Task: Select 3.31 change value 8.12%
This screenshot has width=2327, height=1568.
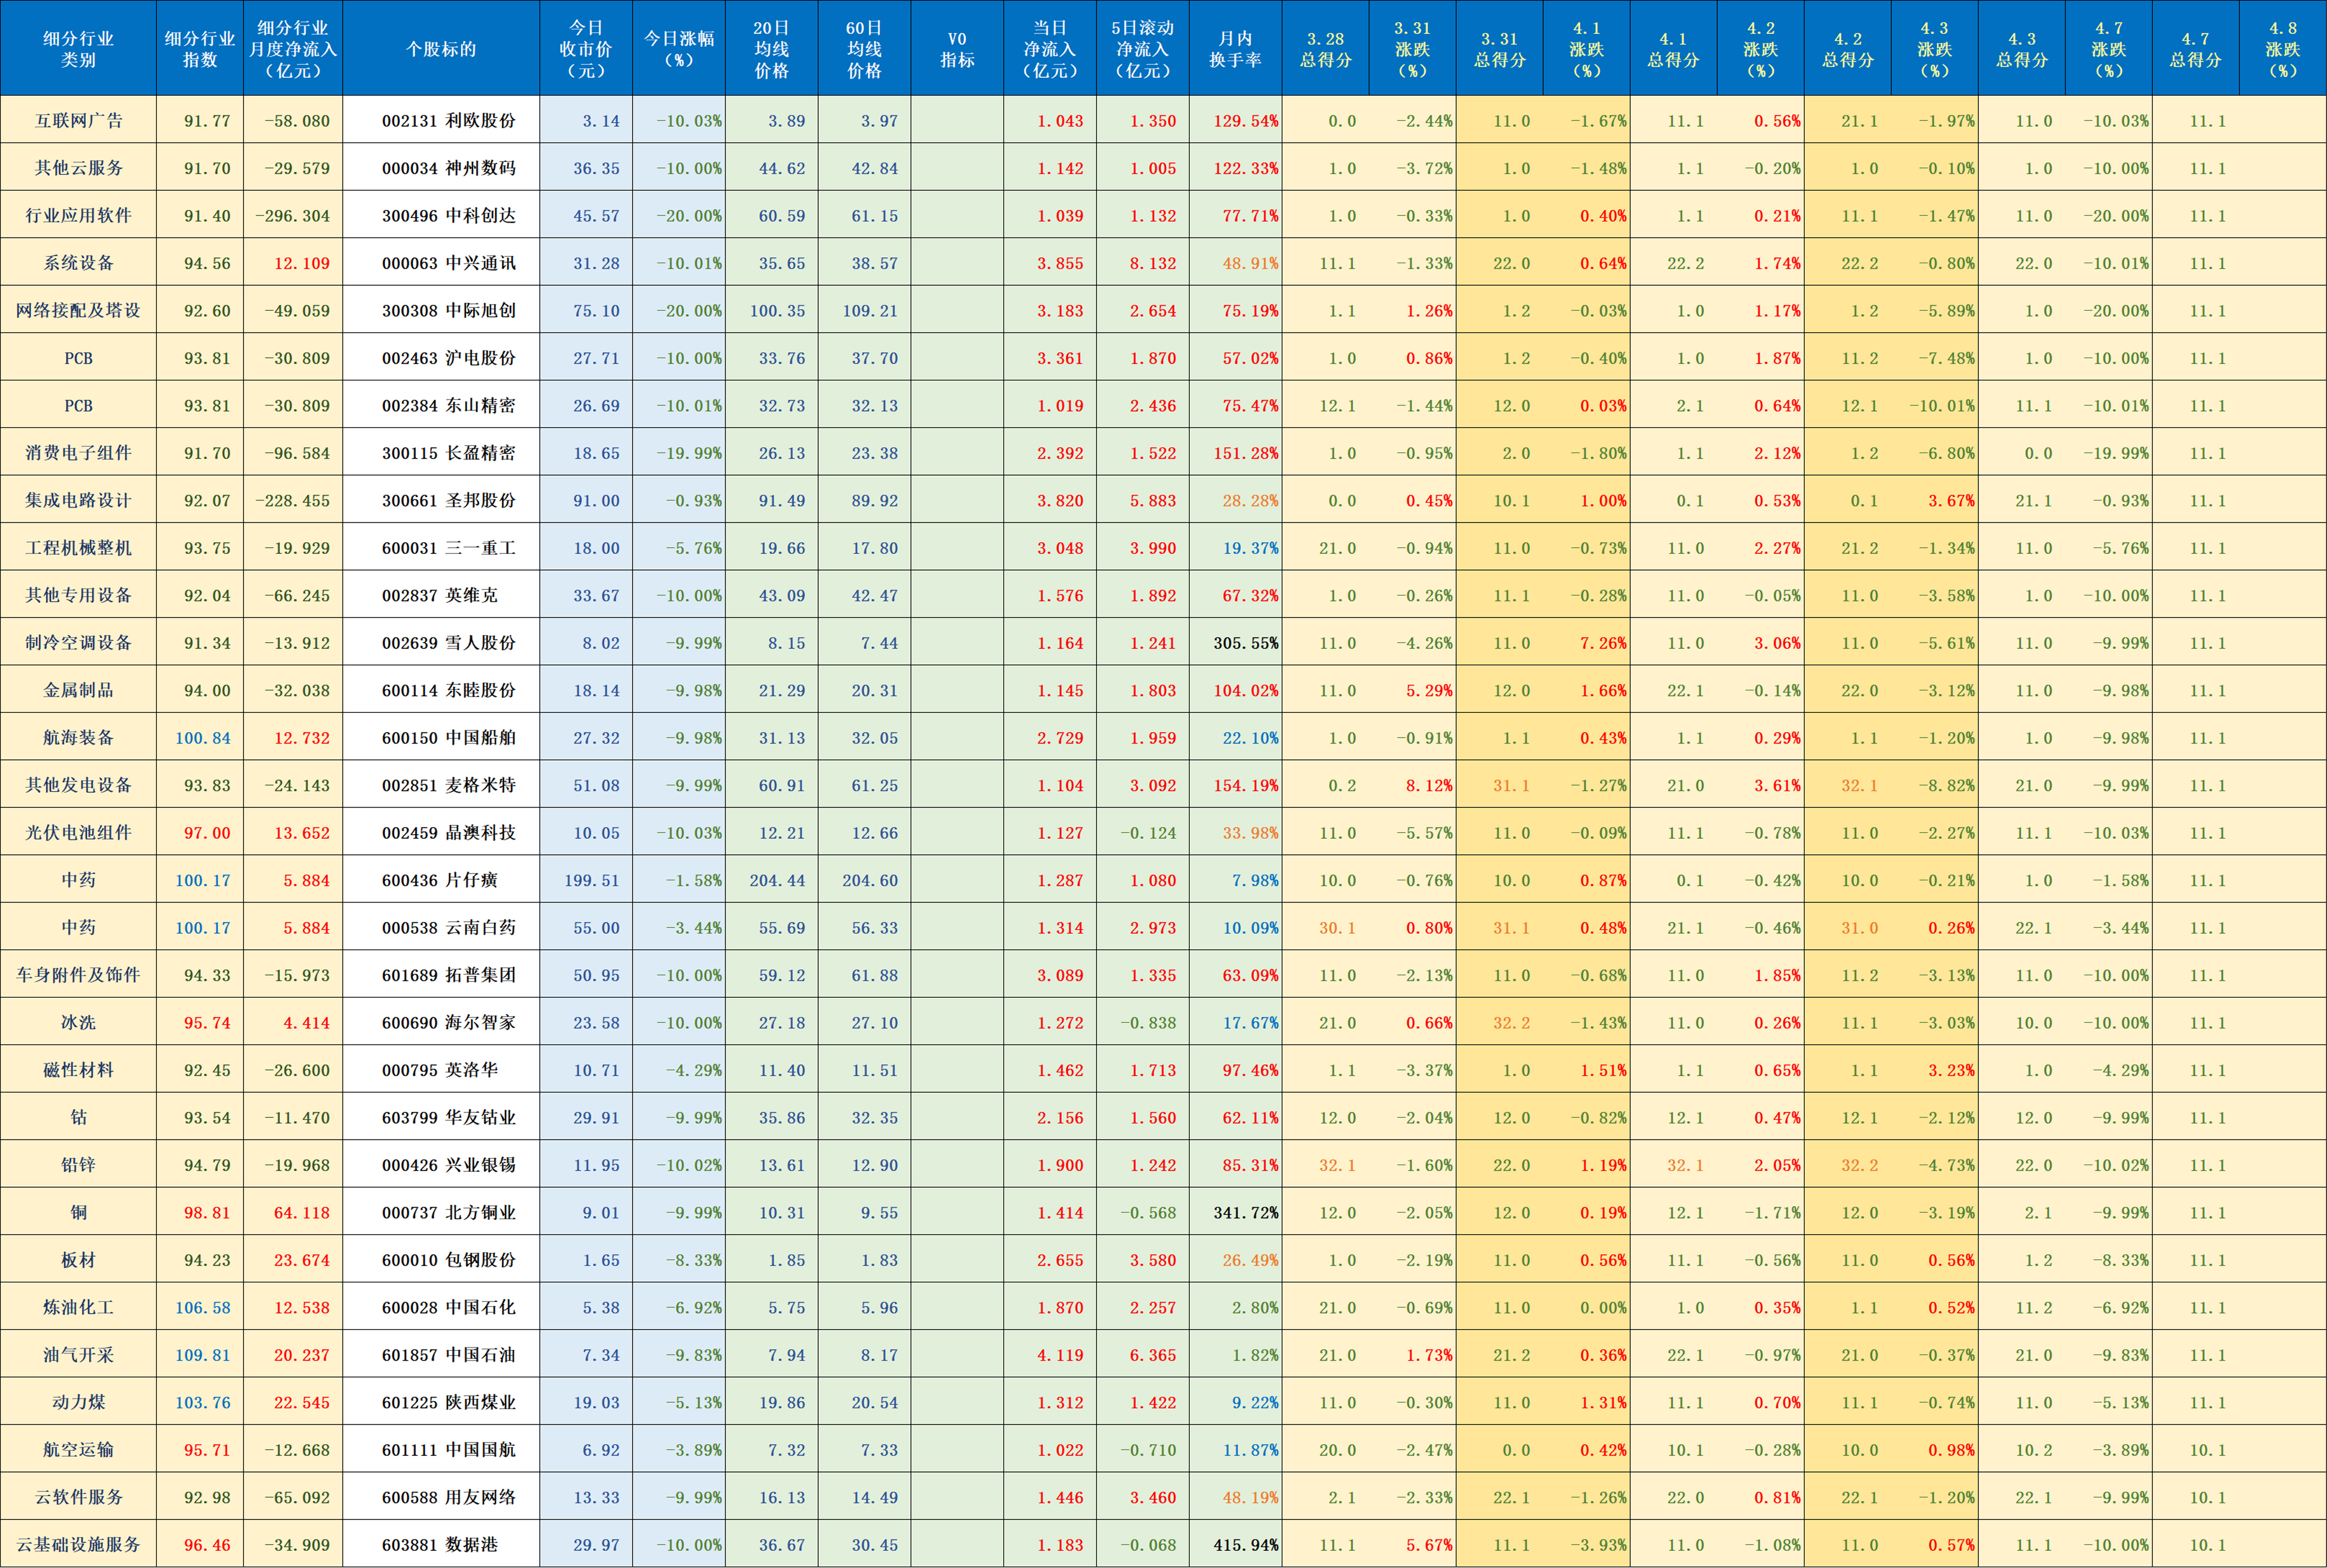Action: (x=1429, y=785)
